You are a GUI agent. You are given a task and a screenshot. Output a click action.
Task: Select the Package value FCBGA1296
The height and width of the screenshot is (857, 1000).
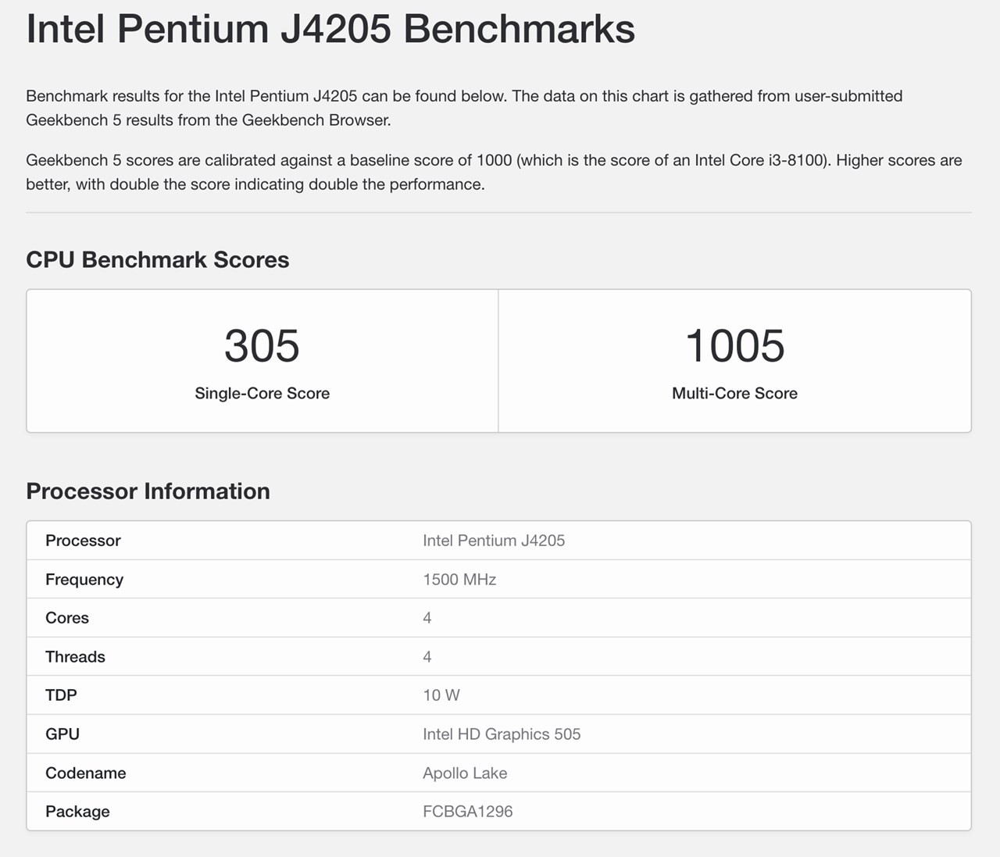coord(466,811)
